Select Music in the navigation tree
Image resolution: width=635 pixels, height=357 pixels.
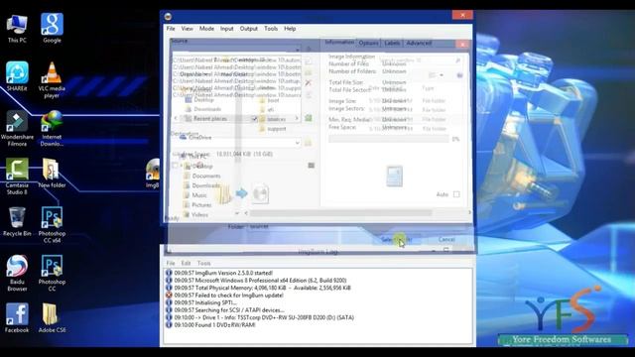(194, 195)
